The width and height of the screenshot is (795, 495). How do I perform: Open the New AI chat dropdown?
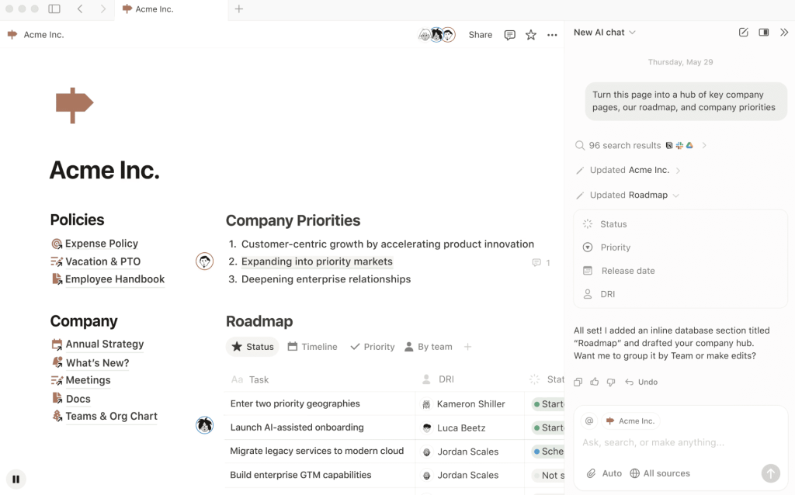pos(605,33)
